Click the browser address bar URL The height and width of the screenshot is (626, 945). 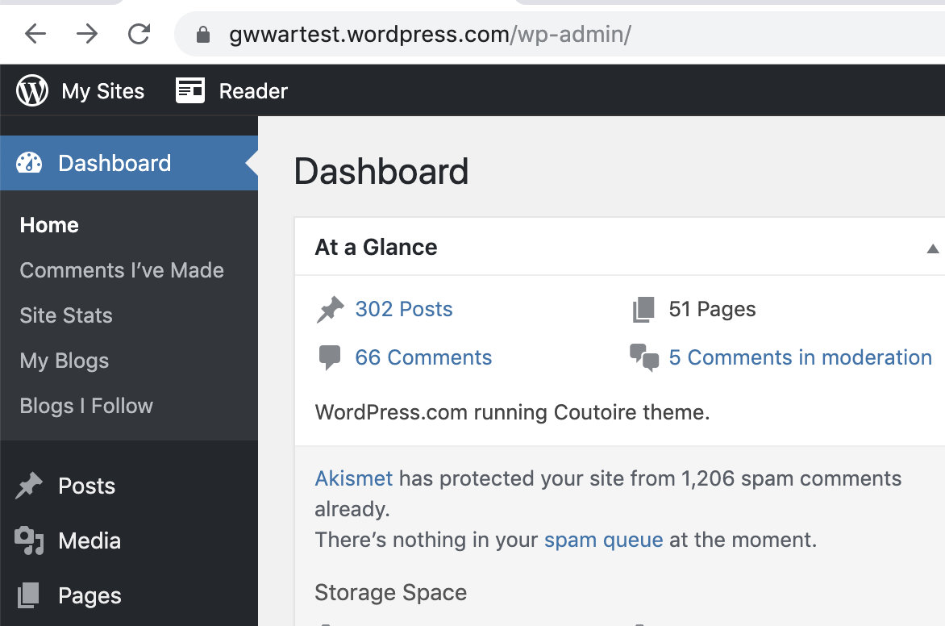(431, 35)
